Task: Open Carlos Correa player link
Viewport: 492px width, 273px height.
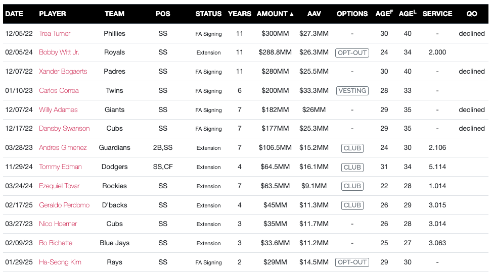Action: click(x=59, y=90)
